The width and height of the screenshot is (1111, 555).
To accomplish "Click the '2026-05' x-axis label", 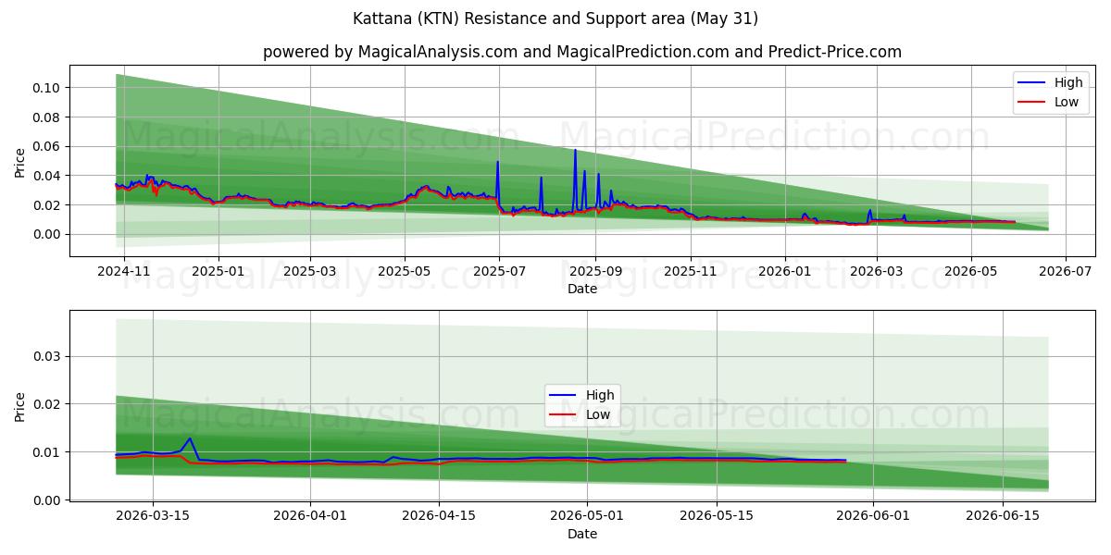I will click(971, 271).
